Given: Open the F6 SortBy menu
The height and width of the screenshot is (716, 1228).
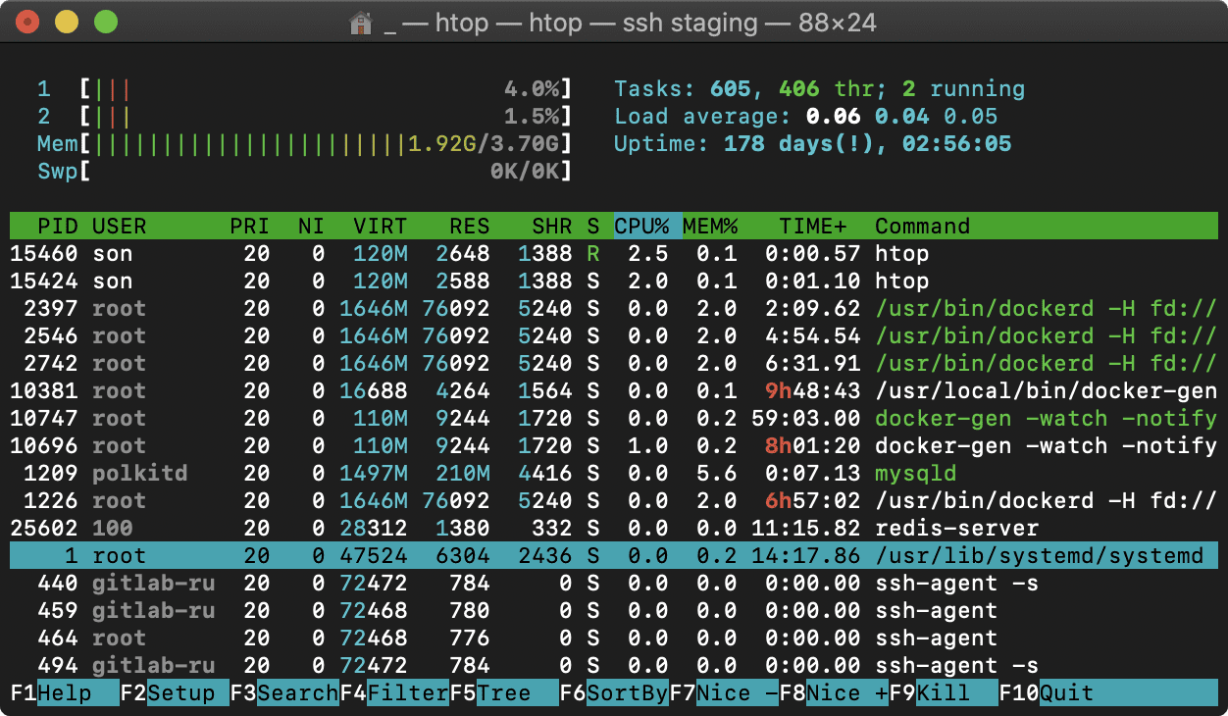Looking at the screenshot, I should click(614, 693).
